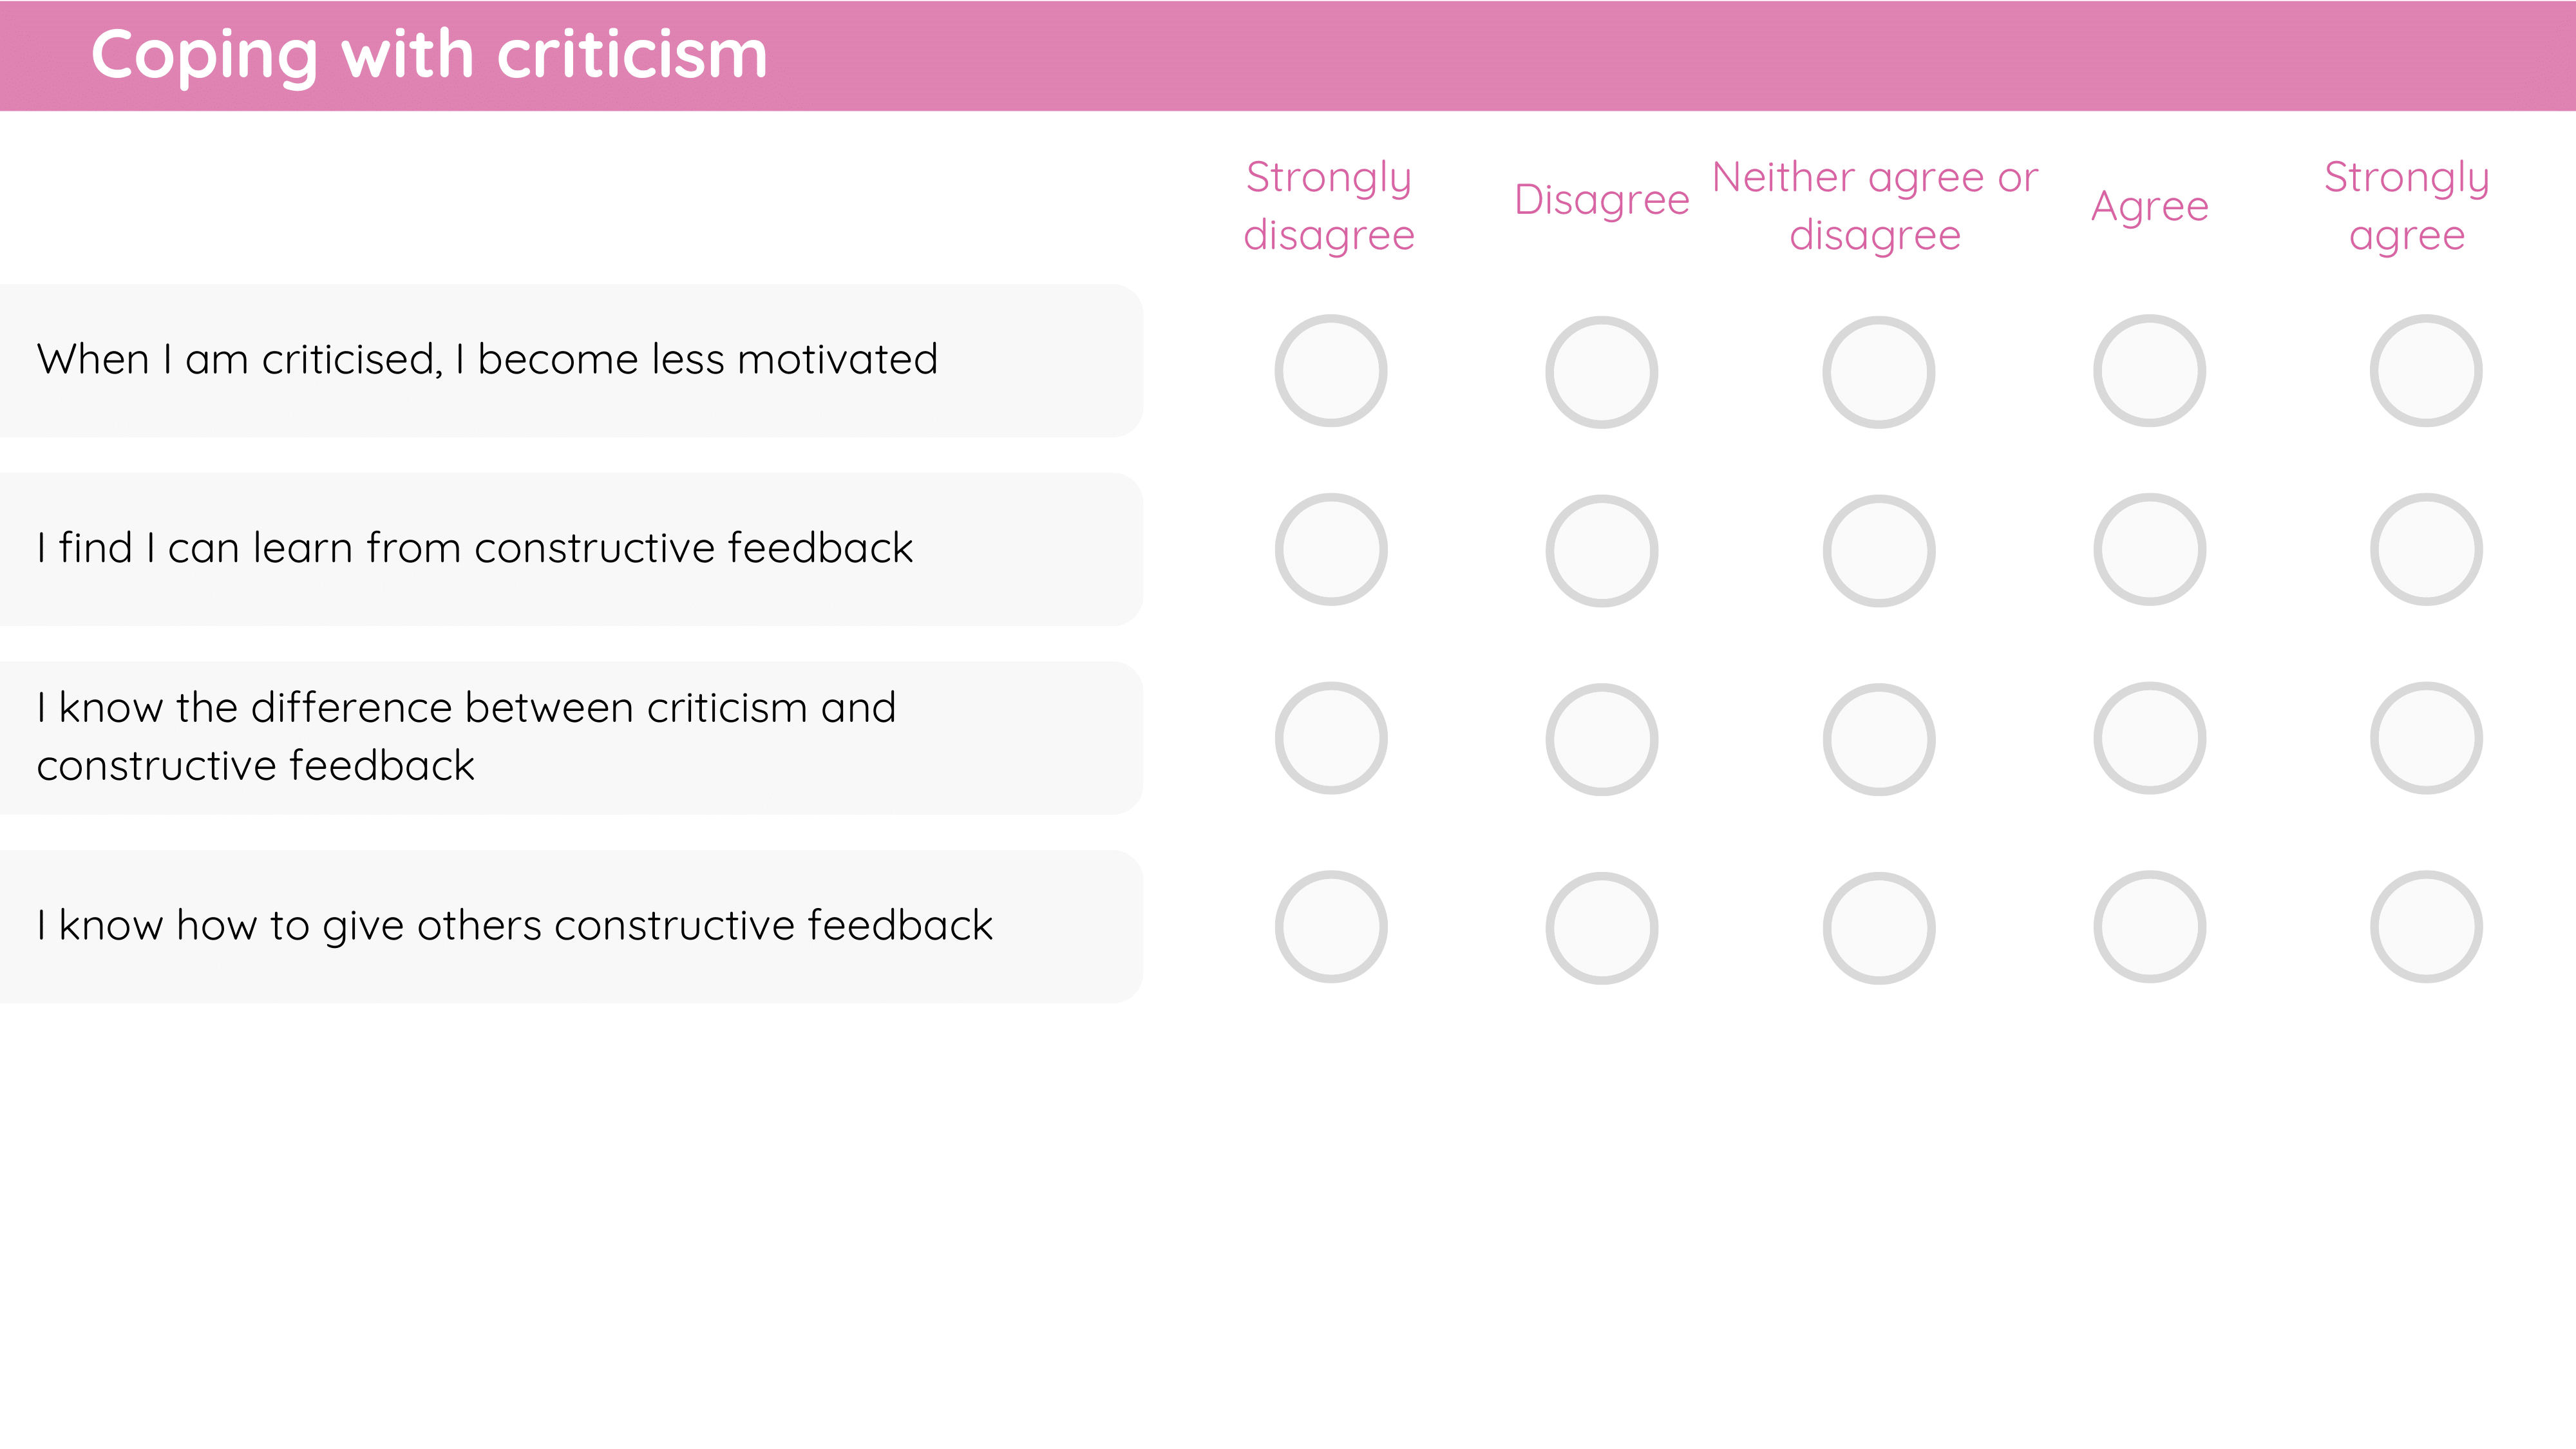Choose Strongly agree for know the difference row
The width and height of the screenshot is (2576, 1449).
point(2426,739)
